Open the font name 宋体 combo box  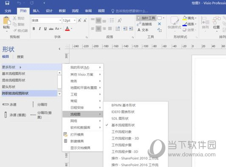[x=46, y=20]
